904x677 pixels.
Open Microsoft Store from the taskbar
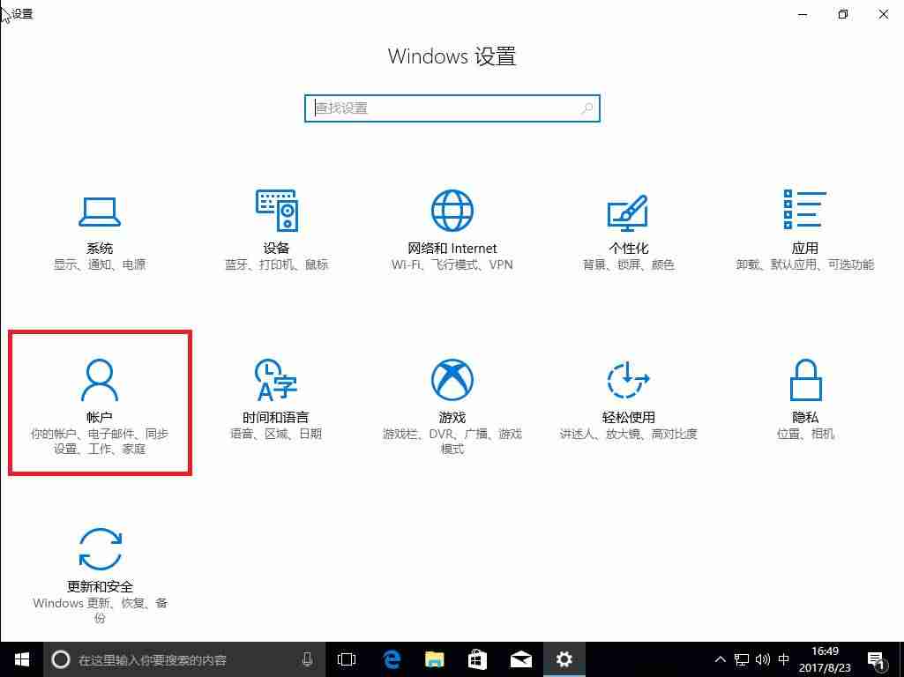point(477,659)
